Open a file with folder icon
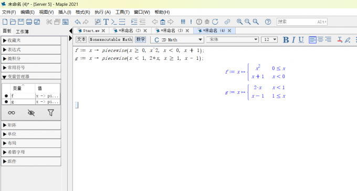This screenshot has height=191, width=357. pyautogui.click(x=13, y=22)
